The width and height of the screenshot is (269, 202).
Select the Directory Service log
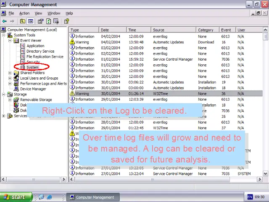pos(40,51)
